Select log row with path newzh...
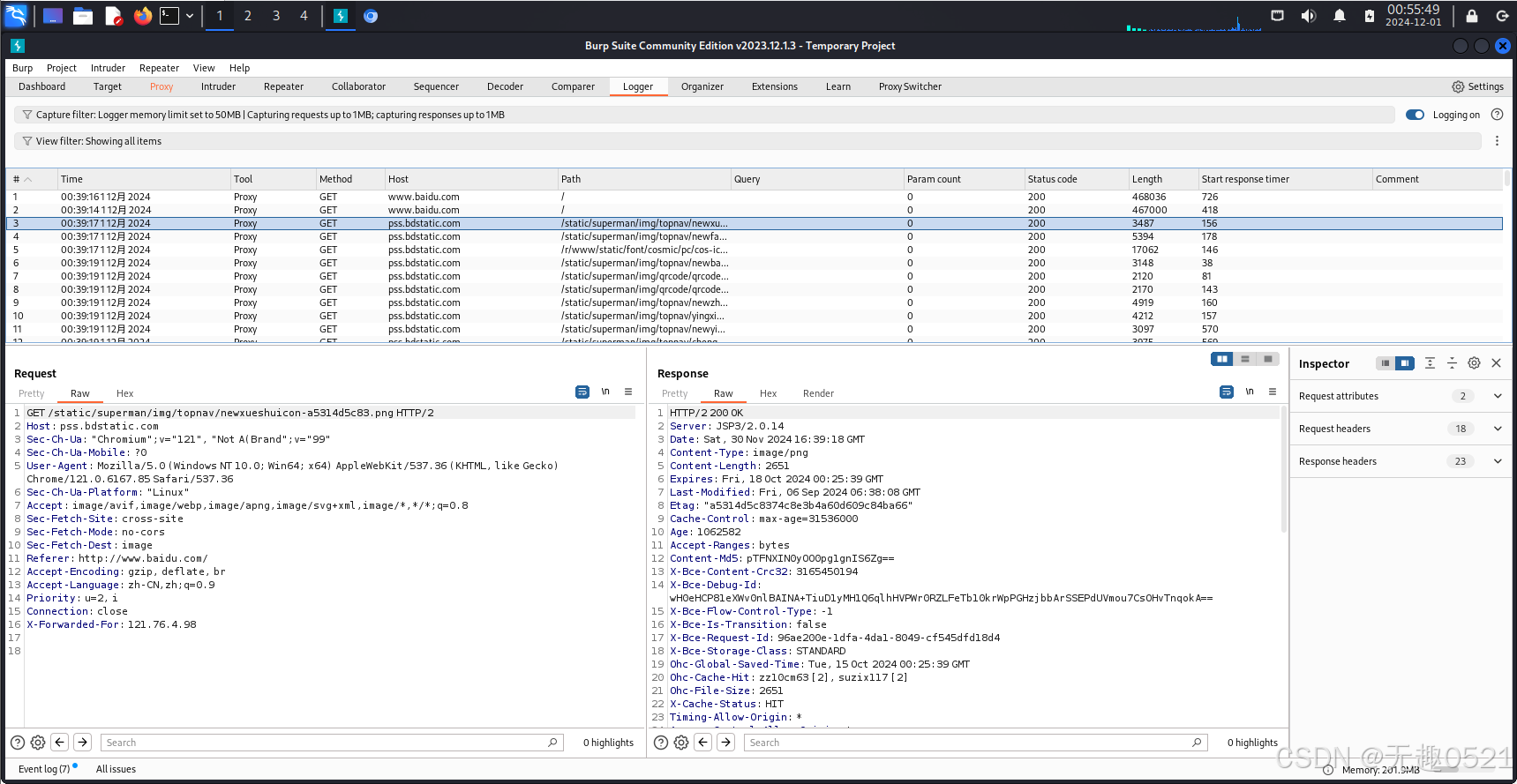The image size is (1517, 784). point(755,302)
